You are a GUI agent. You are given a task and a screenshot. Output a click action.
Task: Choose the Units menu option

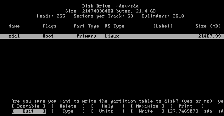tap(108, 111)
